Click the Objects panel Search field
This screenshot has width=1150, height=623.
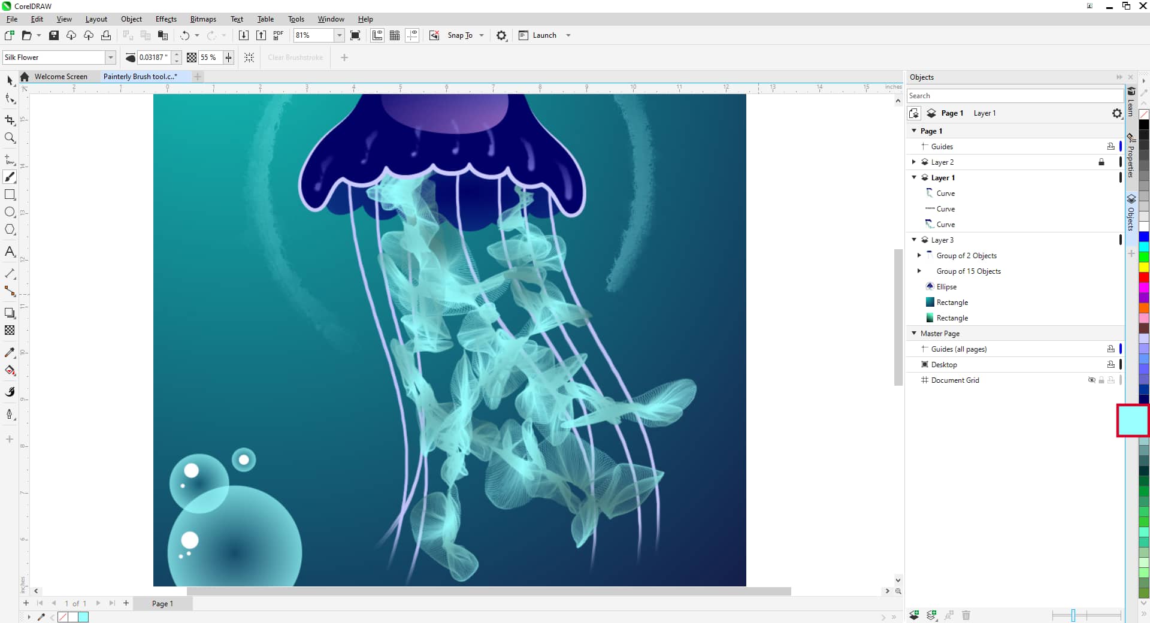pyautogui.click(x=1013, y=96)
